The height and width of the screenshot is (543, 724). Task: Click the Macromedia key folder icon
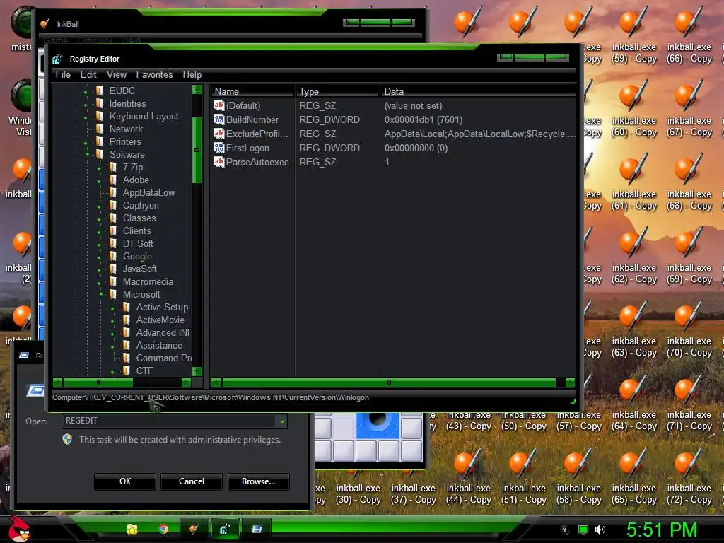(x=112, y=281)
